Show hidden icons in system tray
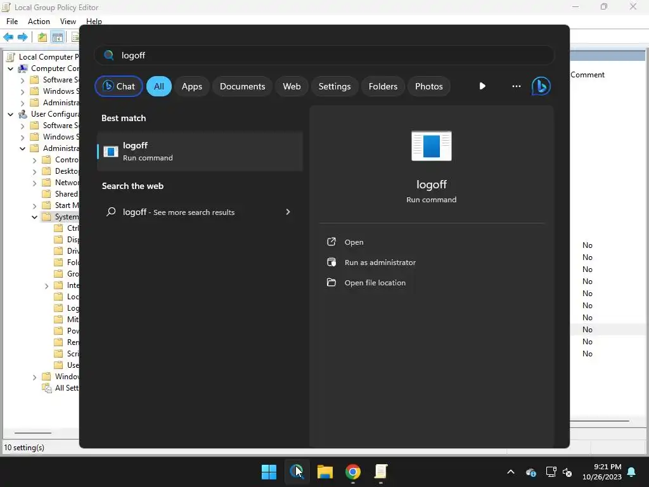This screenshot has width=649, height=487. click(x=511, y=472)
